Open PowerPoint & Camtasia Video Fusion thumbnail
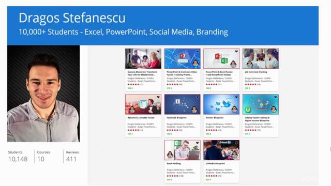The width and height of the screenshot is (331, 186). pyautogui.click(x=183, y=58)
